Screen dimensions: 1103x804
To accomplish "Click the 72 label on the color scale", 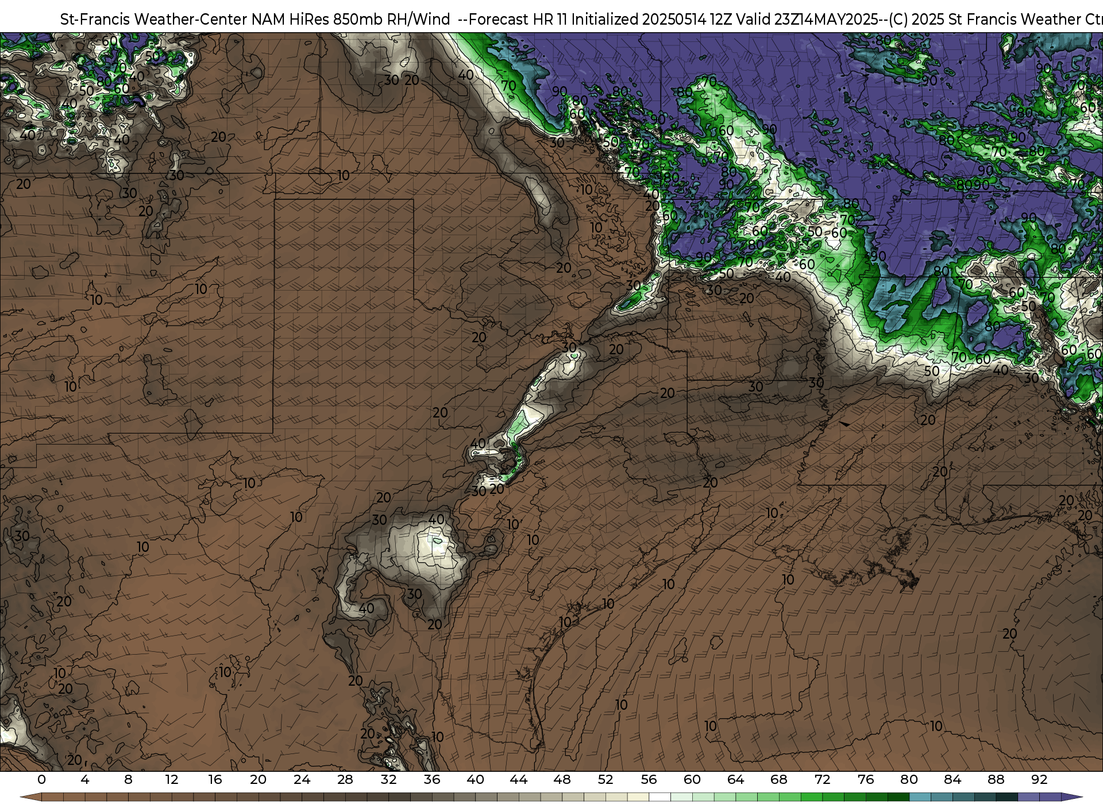I will (823, 779).
